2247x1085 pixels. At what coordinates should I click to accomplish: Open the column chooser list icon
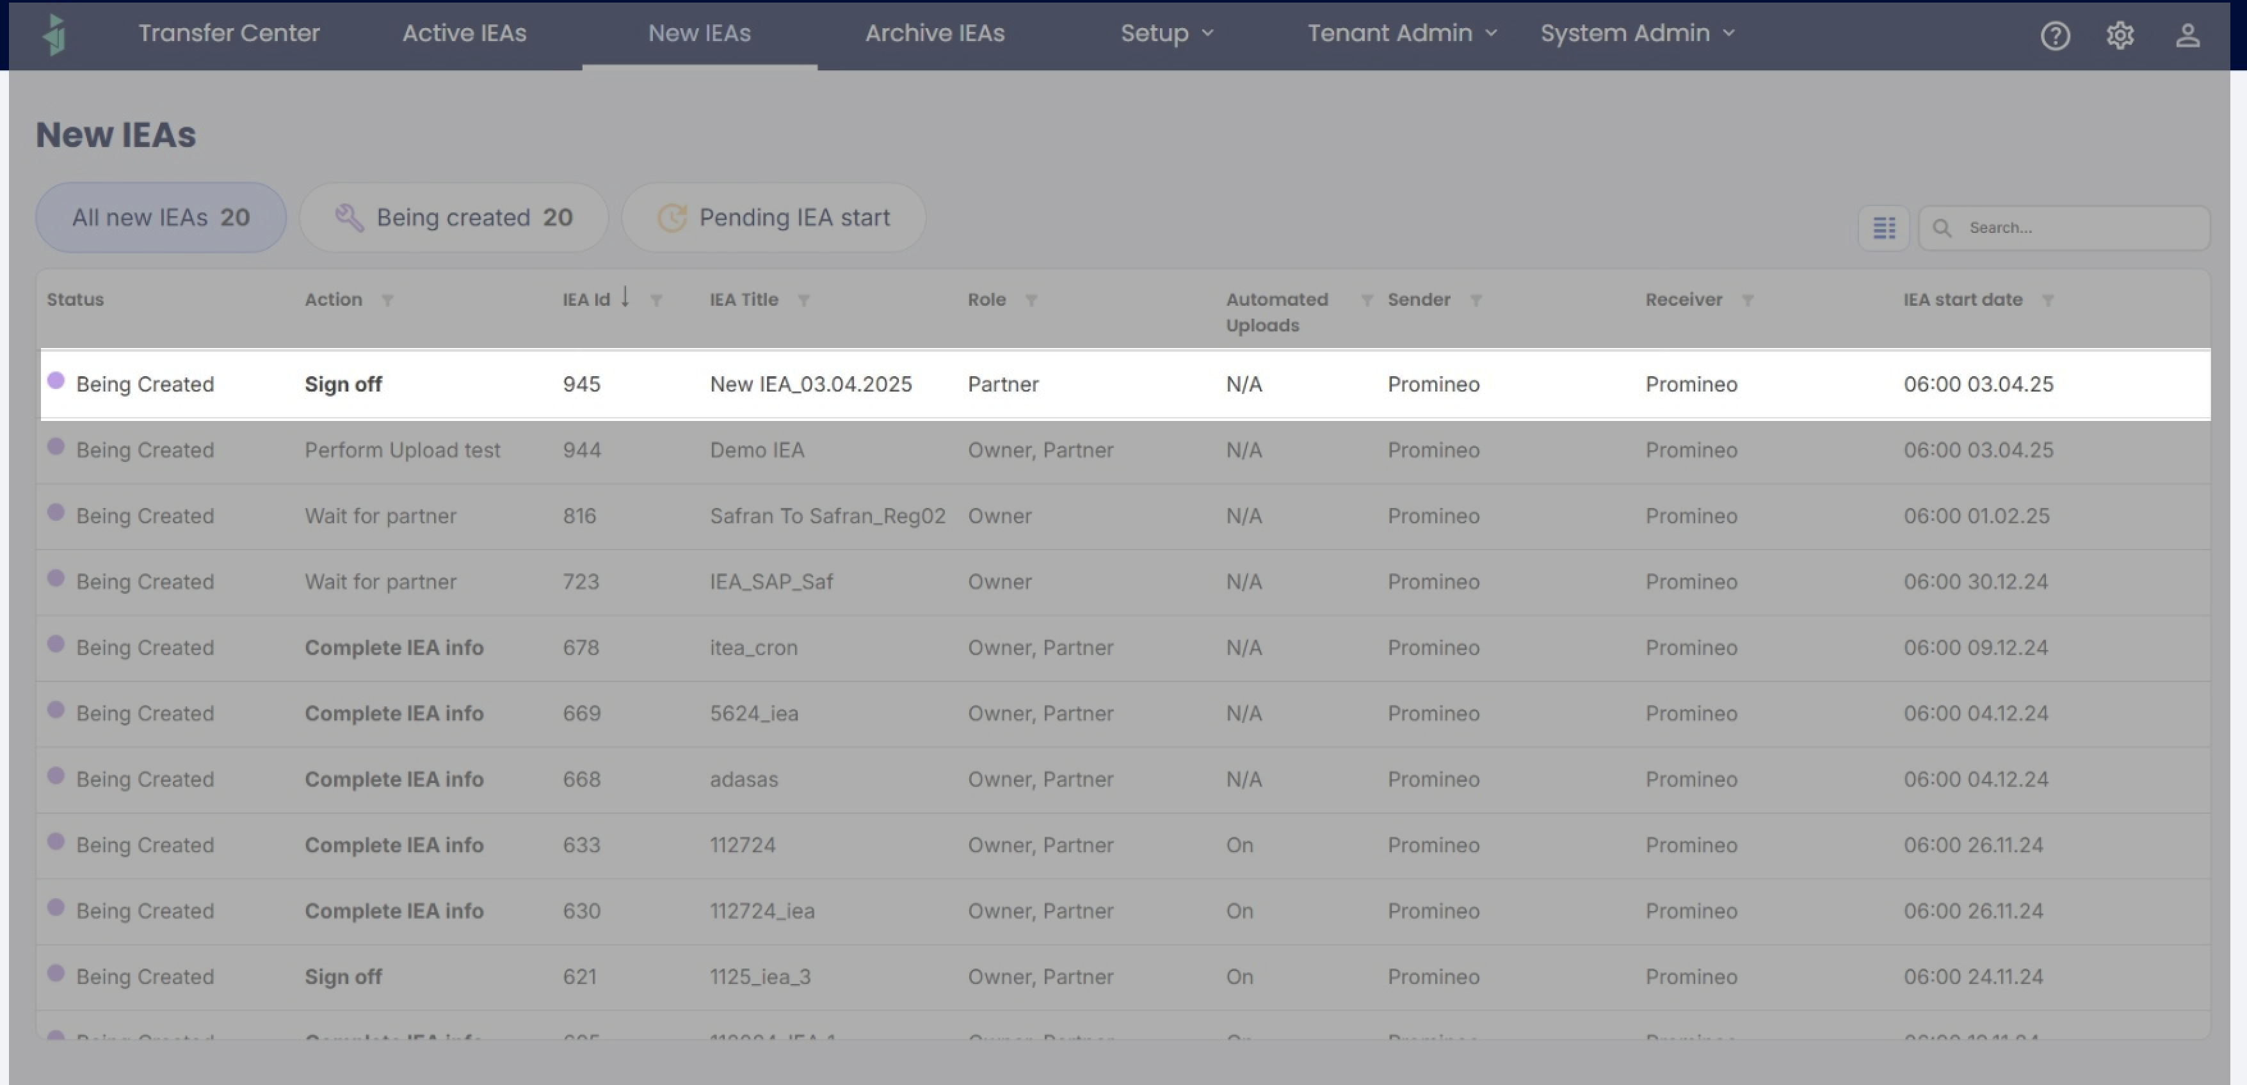point(1884,228)
